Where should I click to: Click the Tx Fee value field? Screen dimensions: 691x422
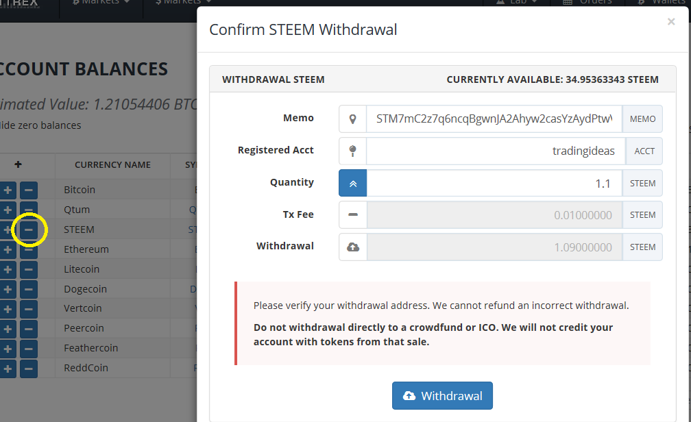[494, 215]
